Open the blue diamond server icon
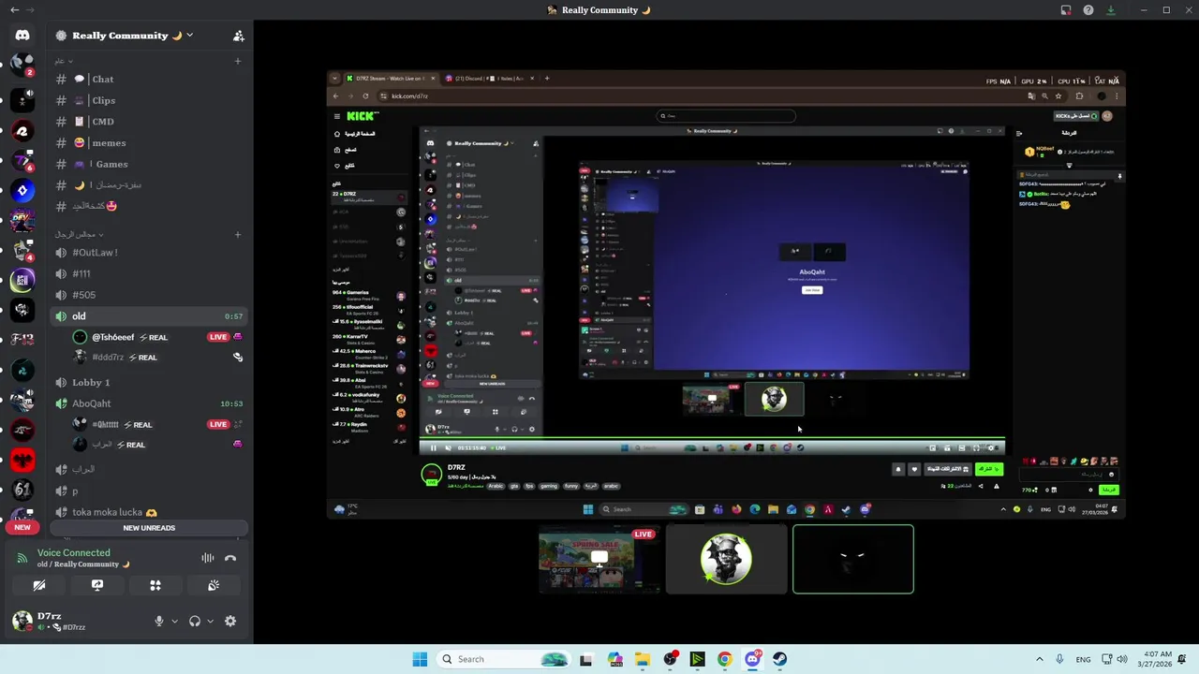This screenshot has height=674, width=1199. click(22, 190)
